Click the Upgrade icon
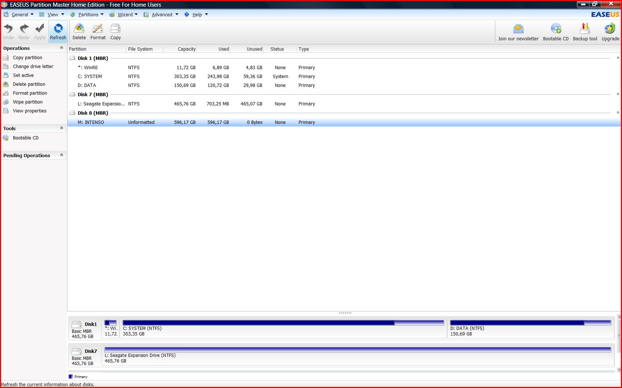 610,32
